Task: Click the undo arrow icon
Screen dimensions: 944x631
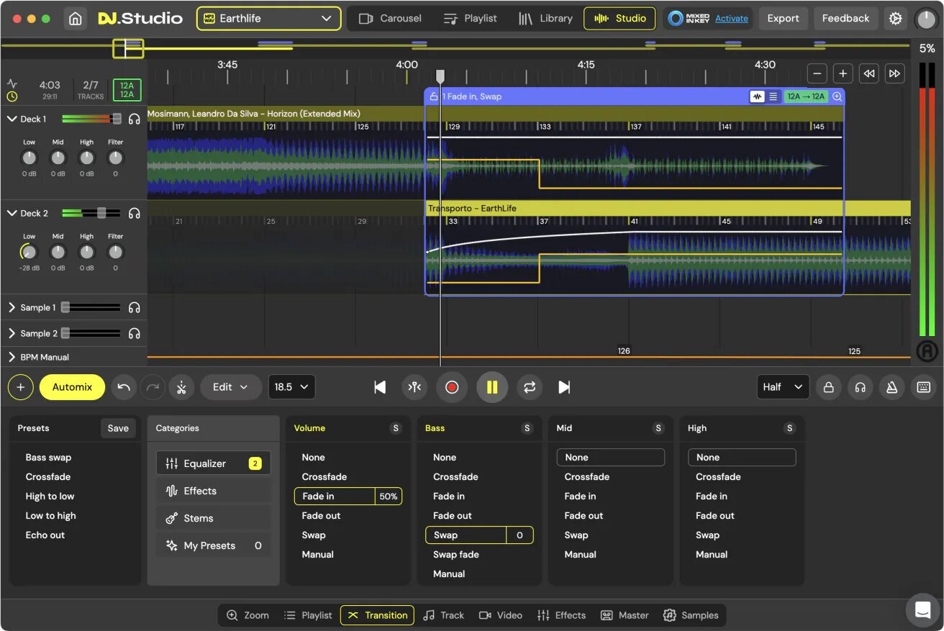Action: point(123,387)
